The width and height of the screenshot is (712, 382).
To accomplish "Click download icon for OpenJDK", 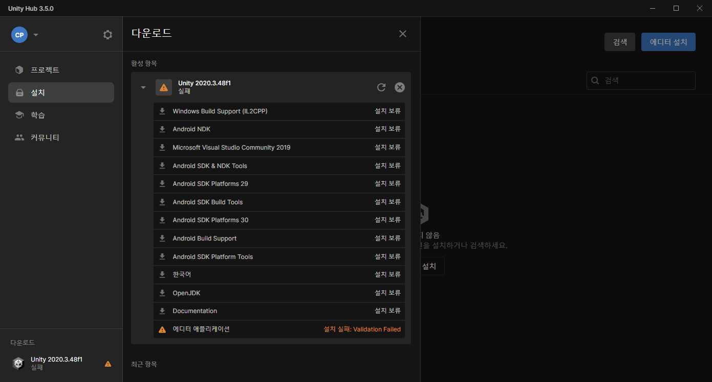I will [162, 293].
